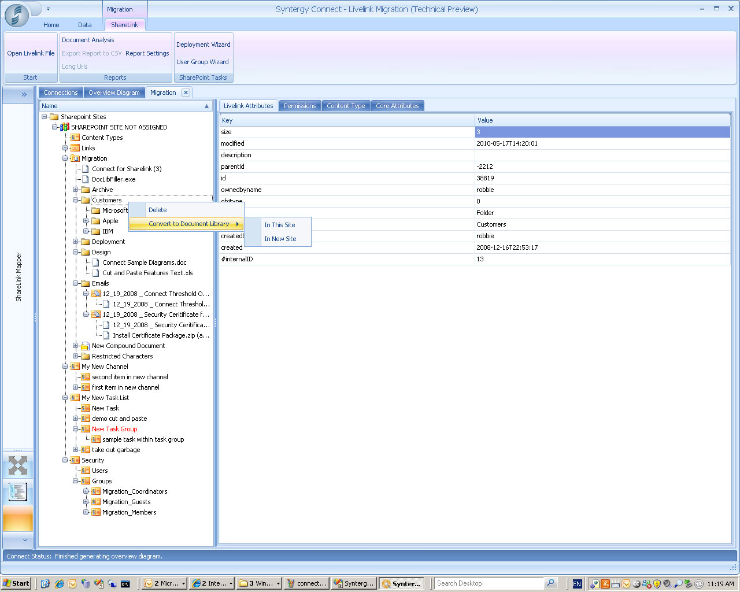Click Open Livelink File button
The height and width of the screenshot is (592, 740).
coord(31,53)
